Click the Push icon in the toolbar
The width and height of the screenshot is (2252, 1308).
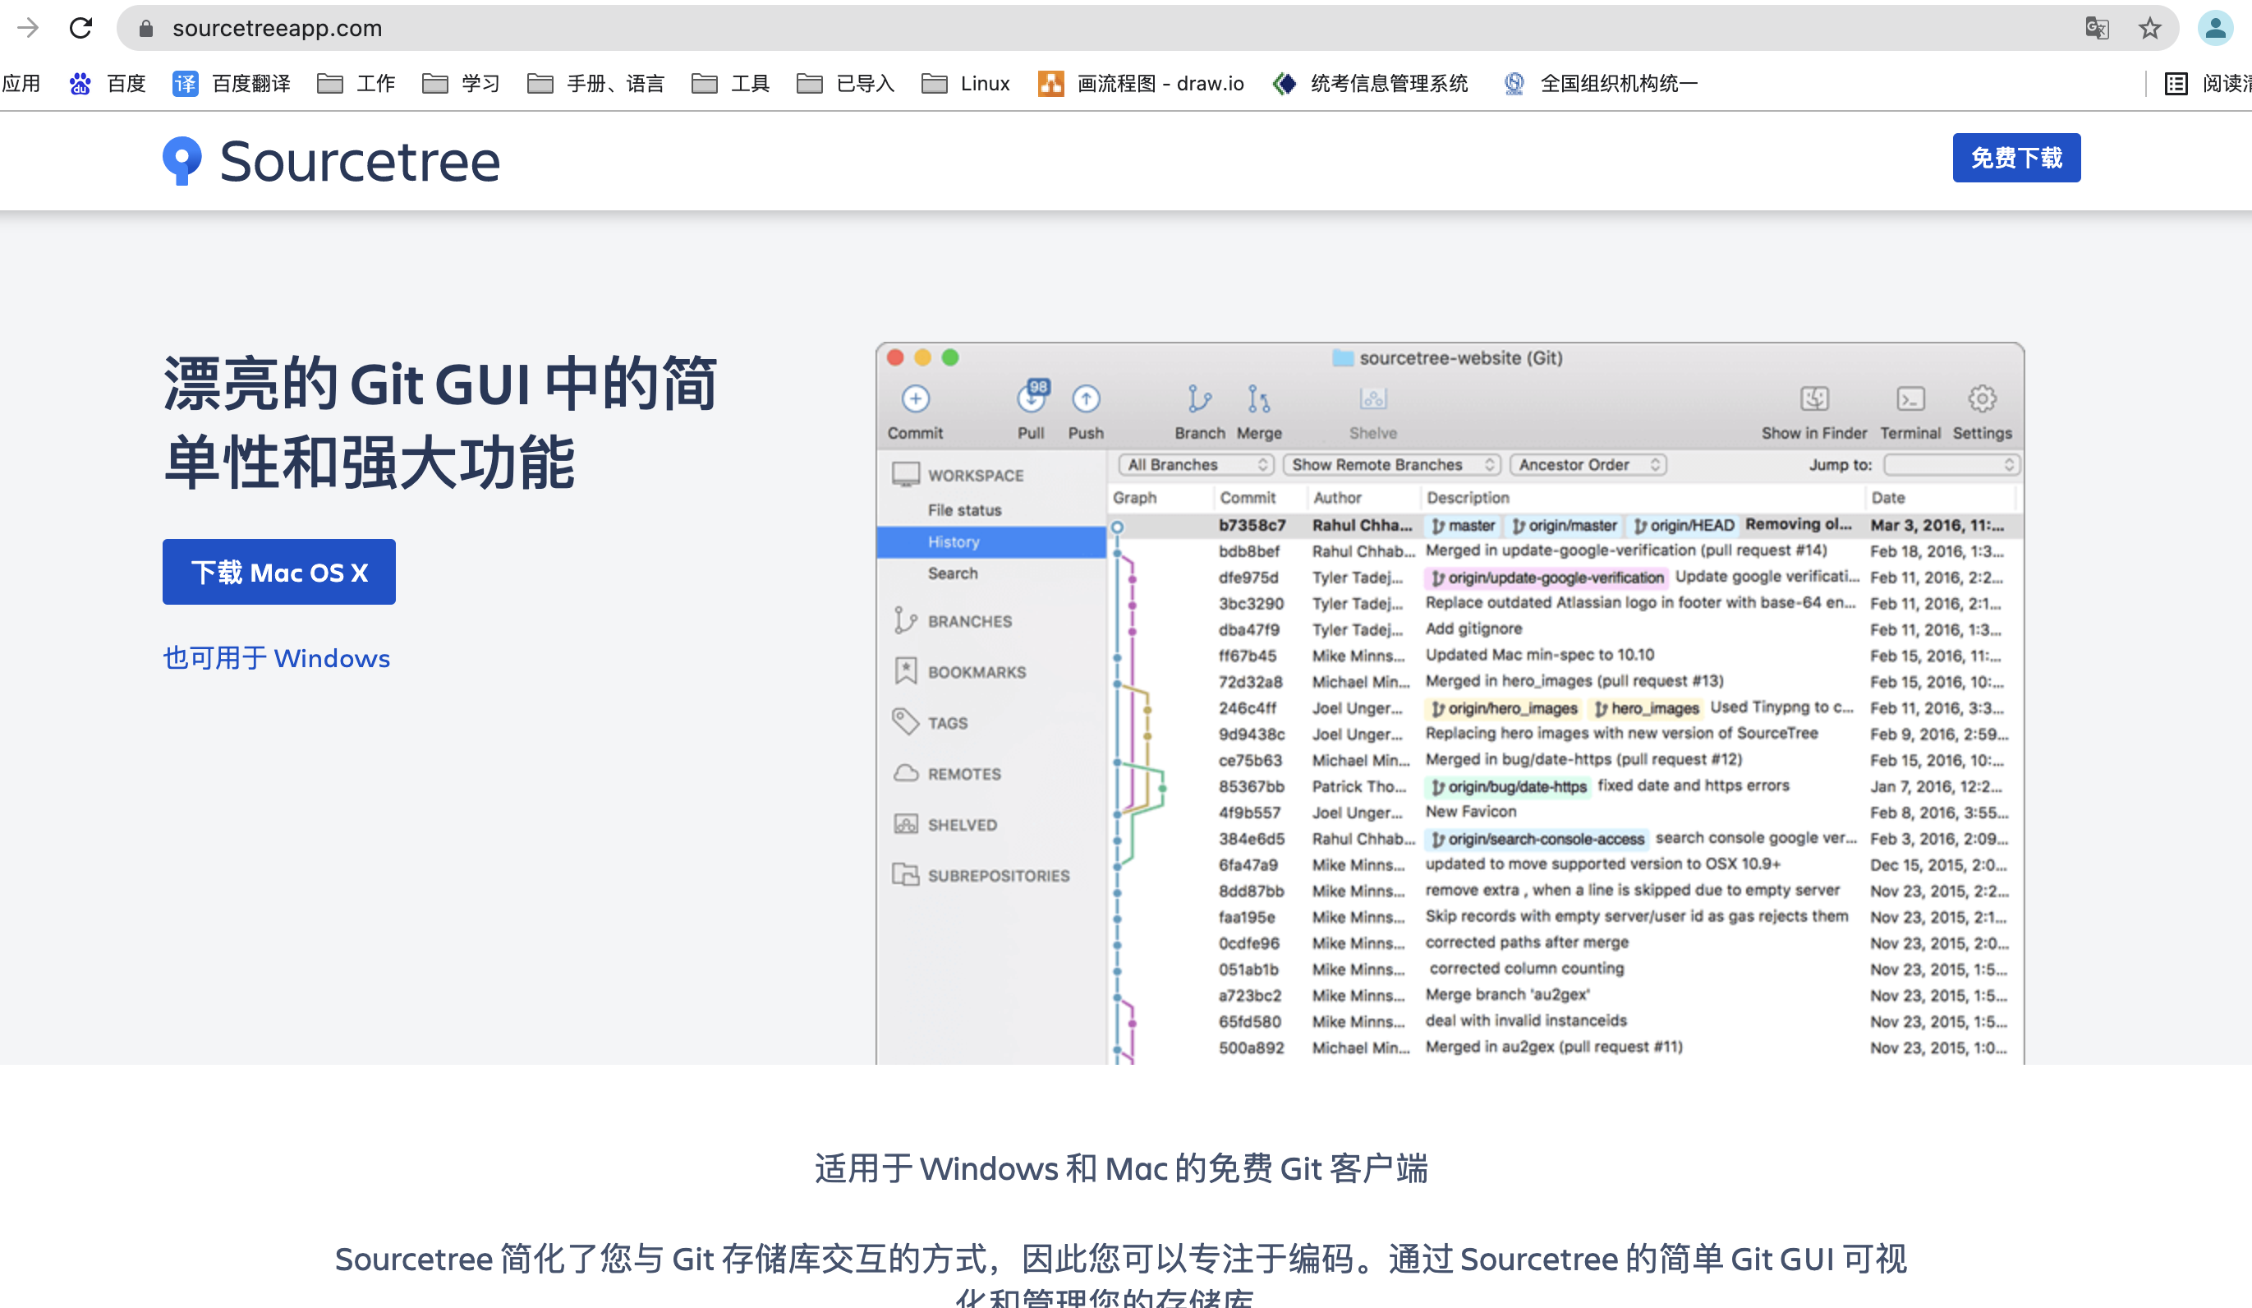[1086, 399]
